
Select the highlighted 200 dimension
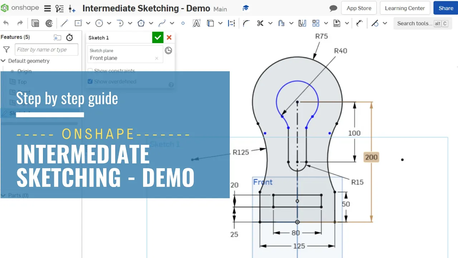371,157
